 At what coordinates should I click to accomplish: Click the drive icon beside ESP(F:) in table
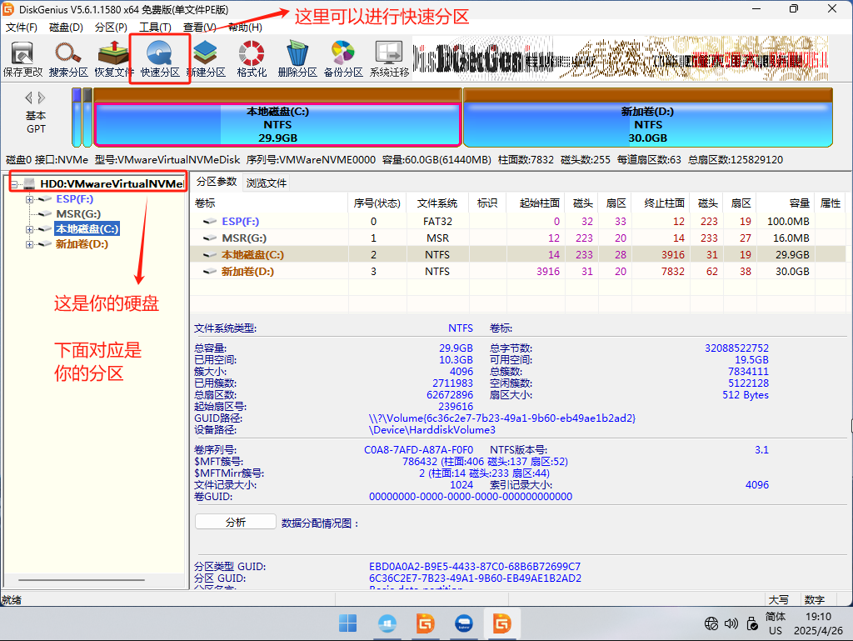coord(209,222)
